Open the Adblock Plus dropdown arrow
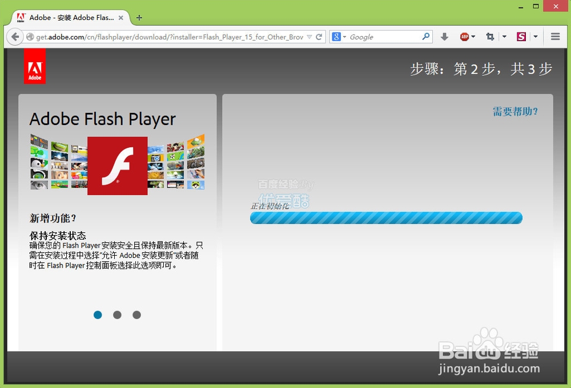571x388 pixels. tap(475, 36)
